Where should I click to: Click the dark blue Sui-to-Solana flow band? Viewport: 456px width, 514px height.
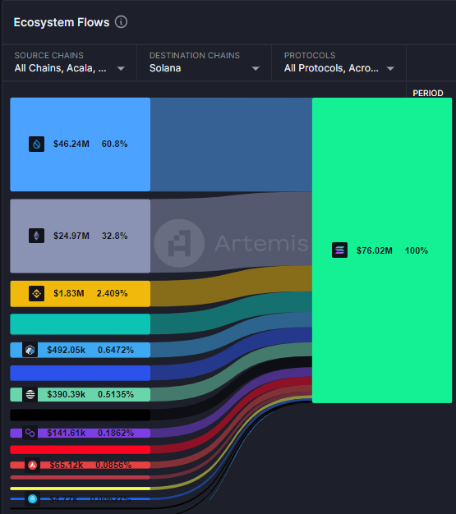coord(231,145)
